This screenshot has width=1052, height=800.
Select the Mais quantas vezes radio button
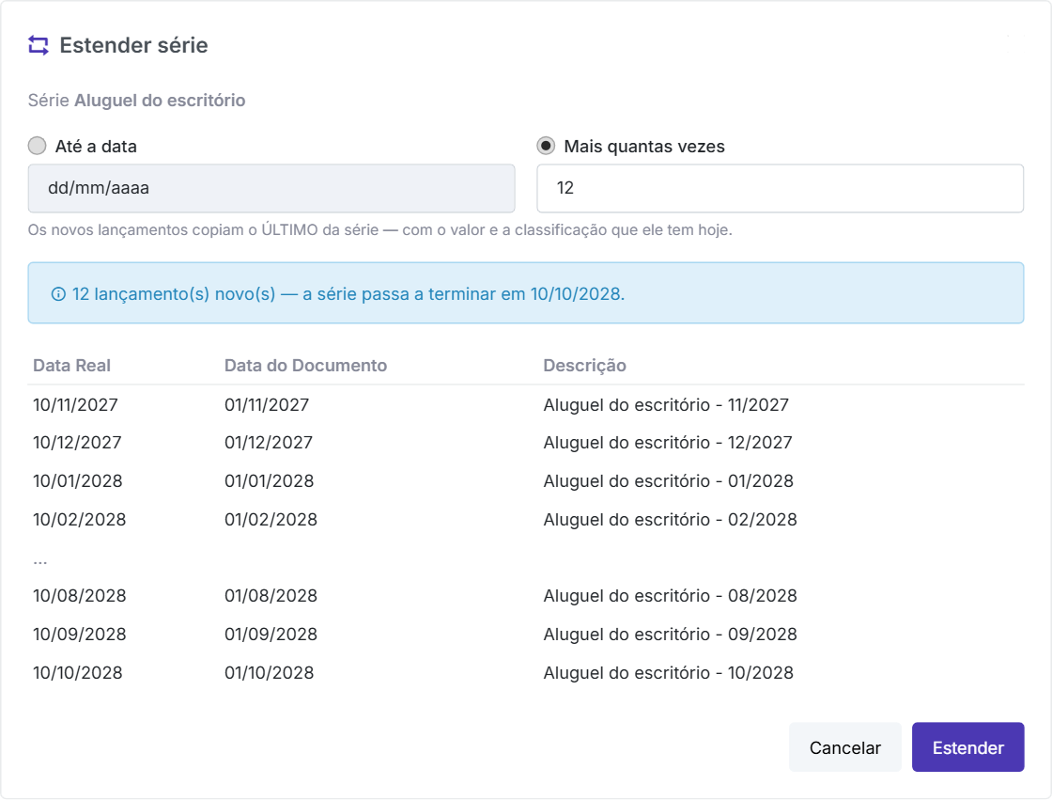546,146
